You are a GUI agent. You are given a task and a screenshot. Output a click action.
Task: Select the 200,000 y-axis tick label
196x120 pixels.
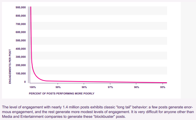(x=21, y=65)
